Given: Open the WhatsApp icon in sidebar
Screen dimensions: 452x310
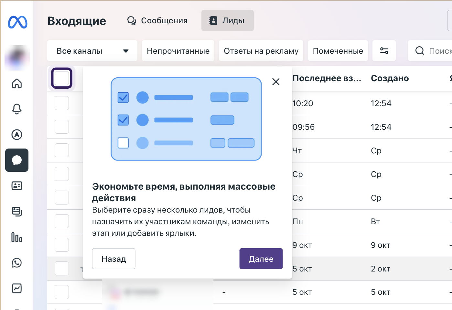Looking at the screenshot, I should (17, 263).
